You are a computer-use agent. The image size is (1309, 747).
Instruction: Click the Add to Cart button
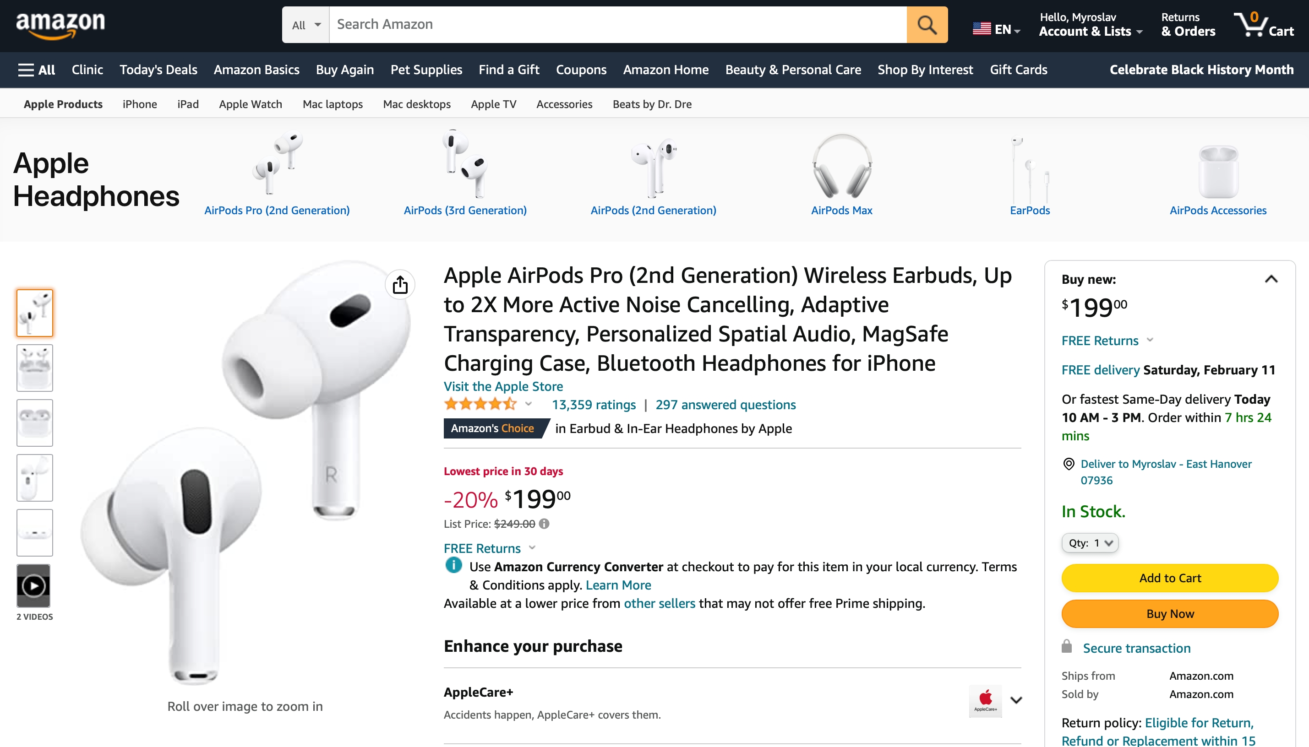(x=1169, y=578)
